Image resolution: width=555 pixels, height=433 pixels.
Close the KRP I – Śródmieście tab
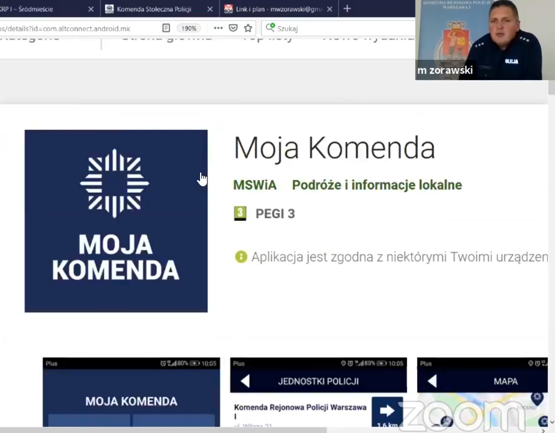(90, 9)
